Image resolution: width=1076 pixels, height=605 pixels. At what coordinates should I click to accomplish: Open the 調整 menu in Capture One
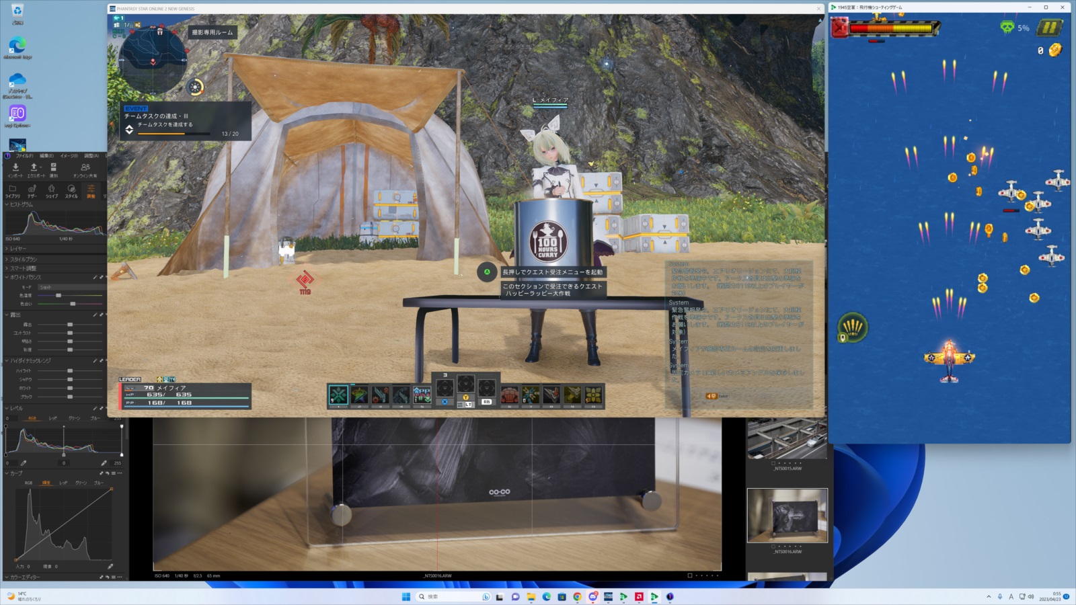tap(91, 155)
